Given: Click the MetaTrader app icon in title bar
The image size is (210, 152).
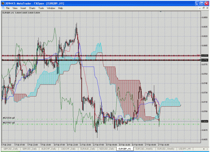Looking at the screenshot, I should 3,3.
